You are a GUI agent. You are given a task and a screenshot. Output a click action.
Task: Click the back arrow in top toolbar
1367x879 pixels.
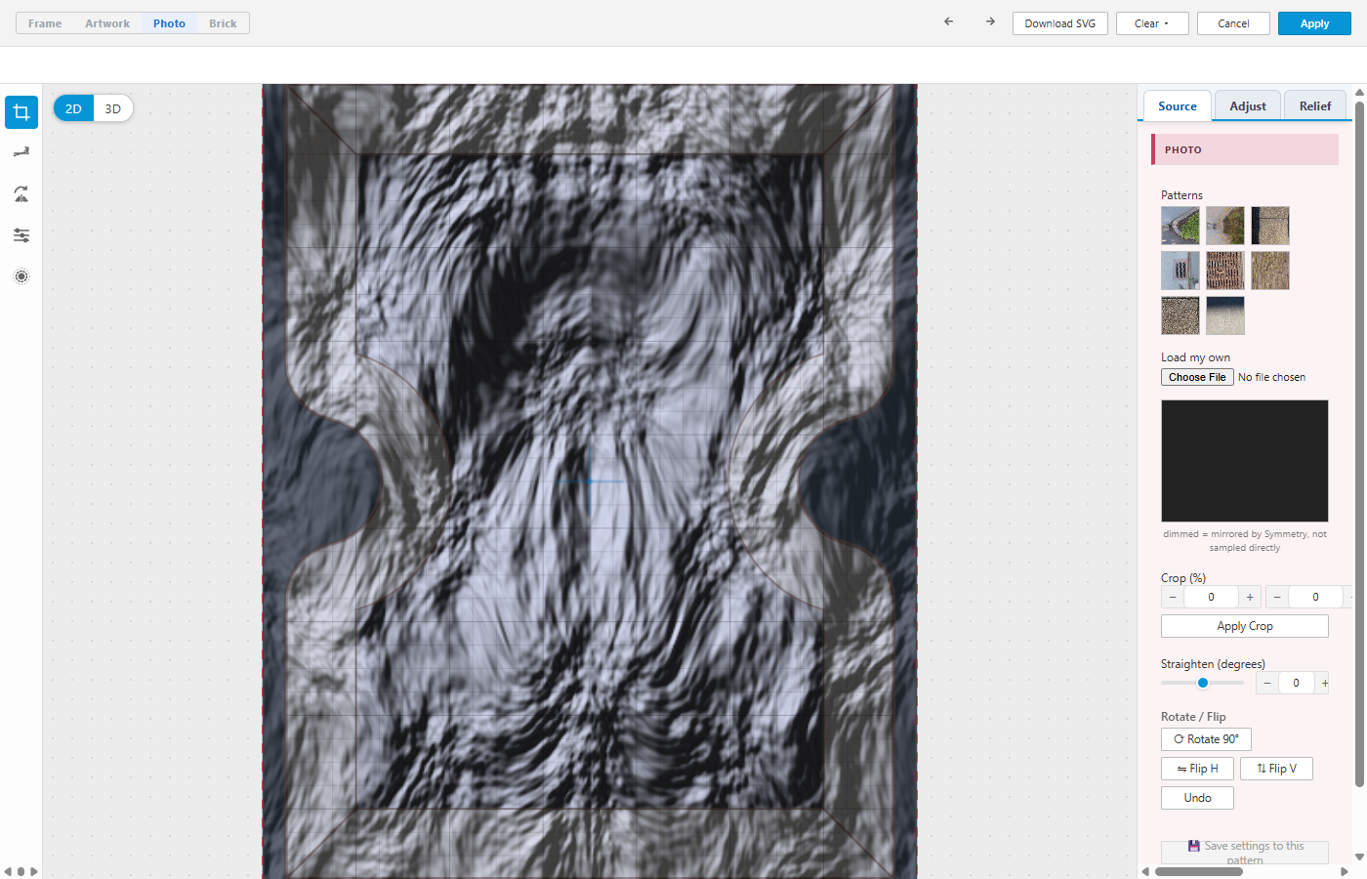pos(948,21)
